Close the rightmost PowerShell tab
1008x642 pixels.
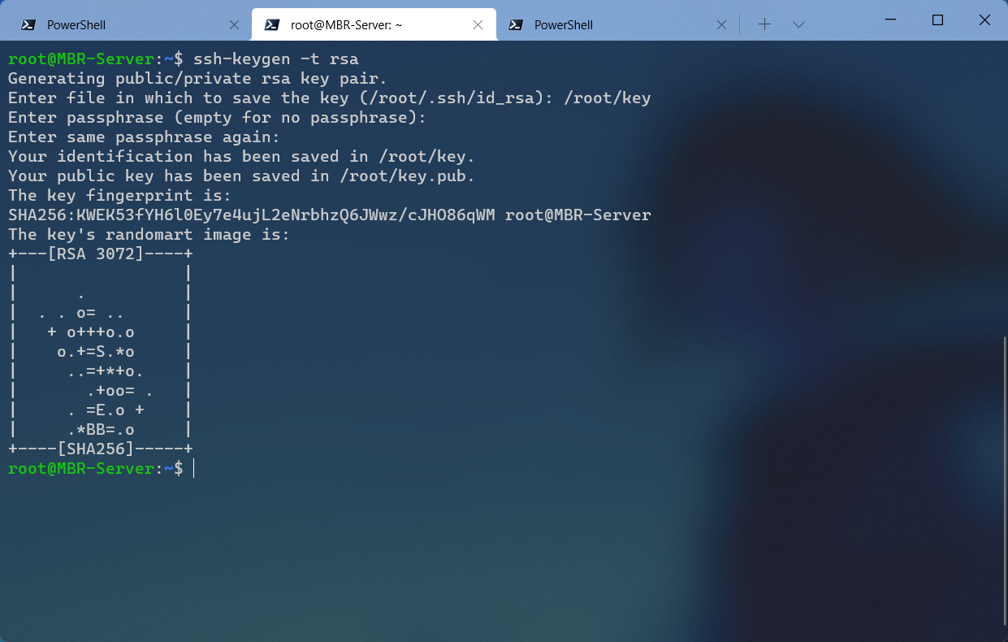[721, 25]
